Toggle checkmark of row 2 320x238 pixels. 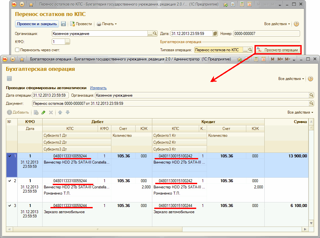point(9,181)
